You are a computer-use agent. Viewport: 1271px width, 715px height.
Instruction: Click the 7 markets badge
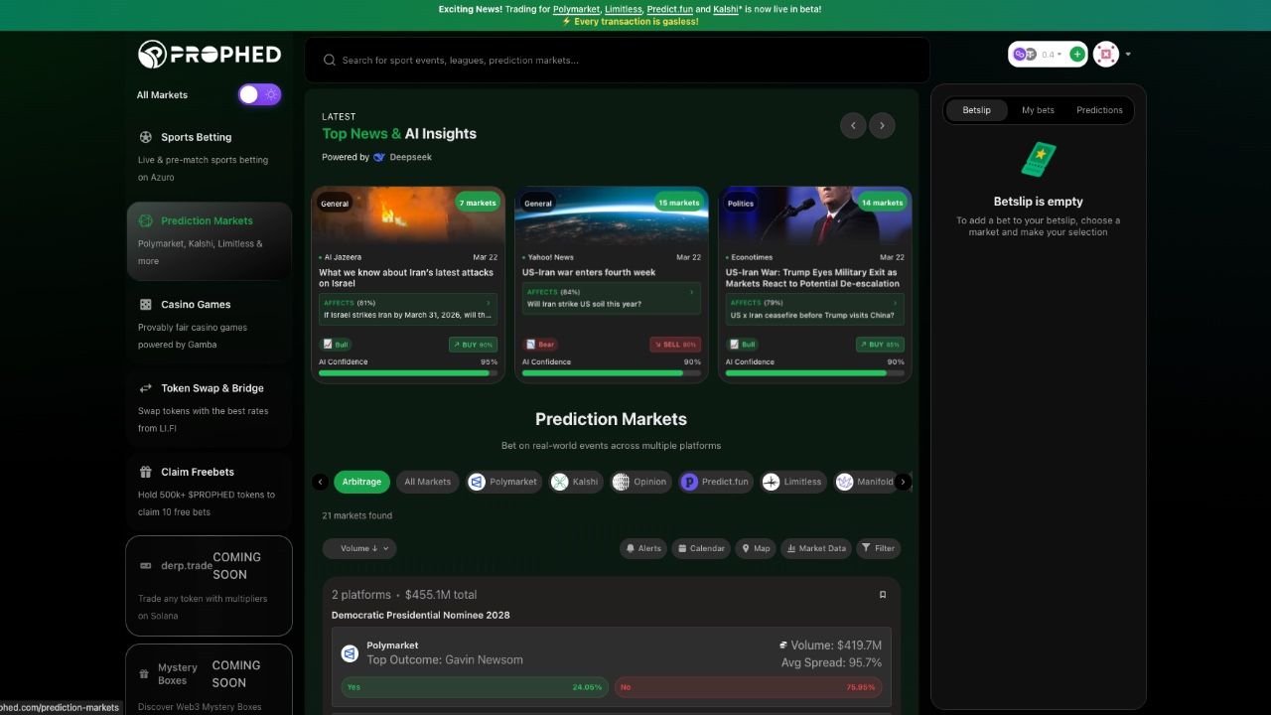[478, 203]
